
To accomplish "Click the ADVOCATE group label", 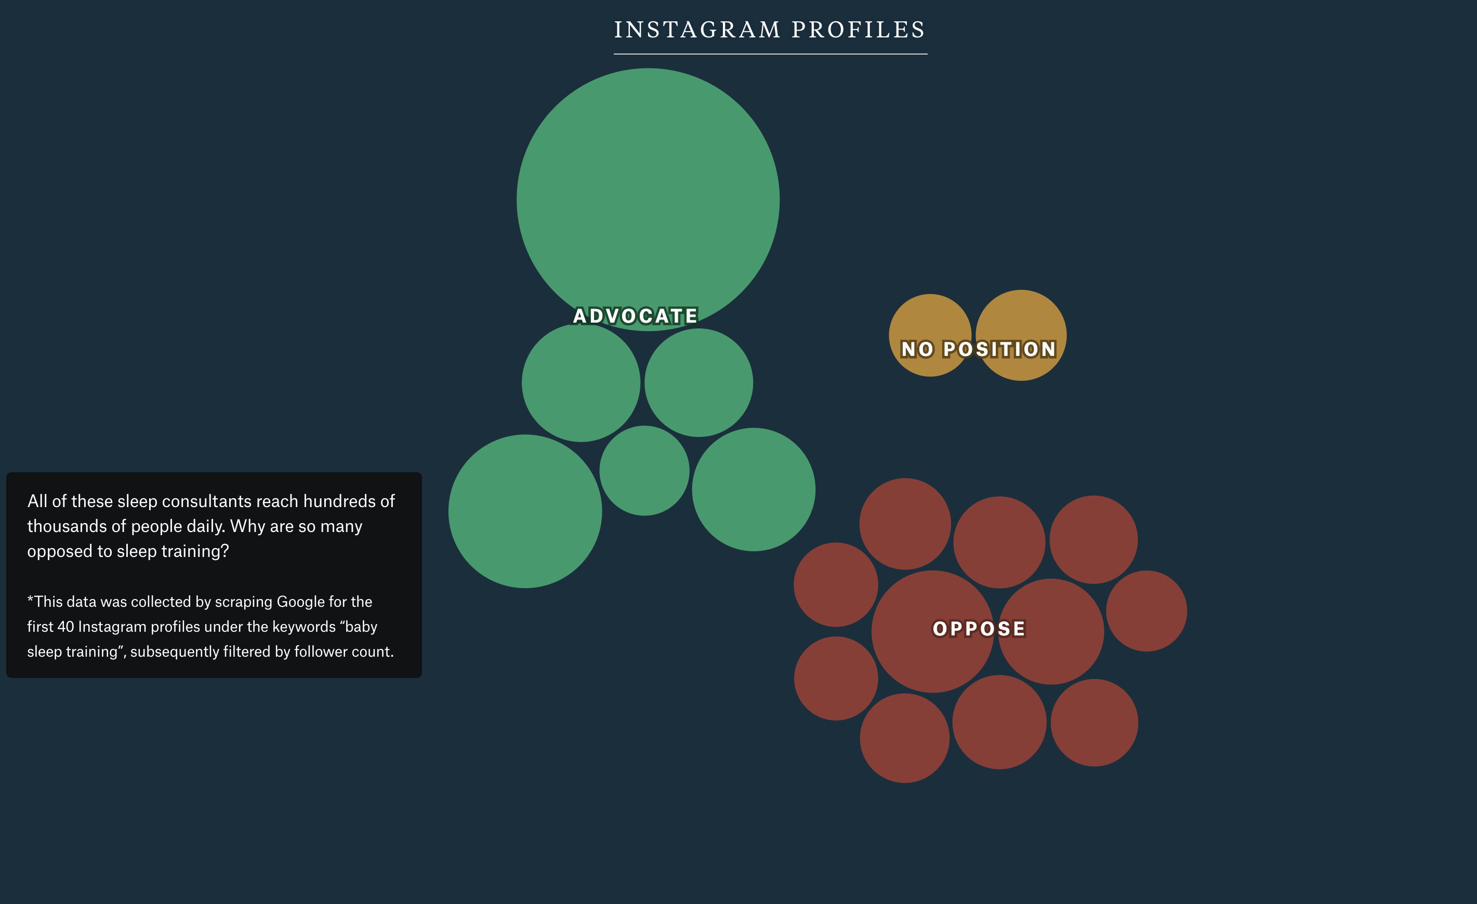I will [x=636, y=316].
